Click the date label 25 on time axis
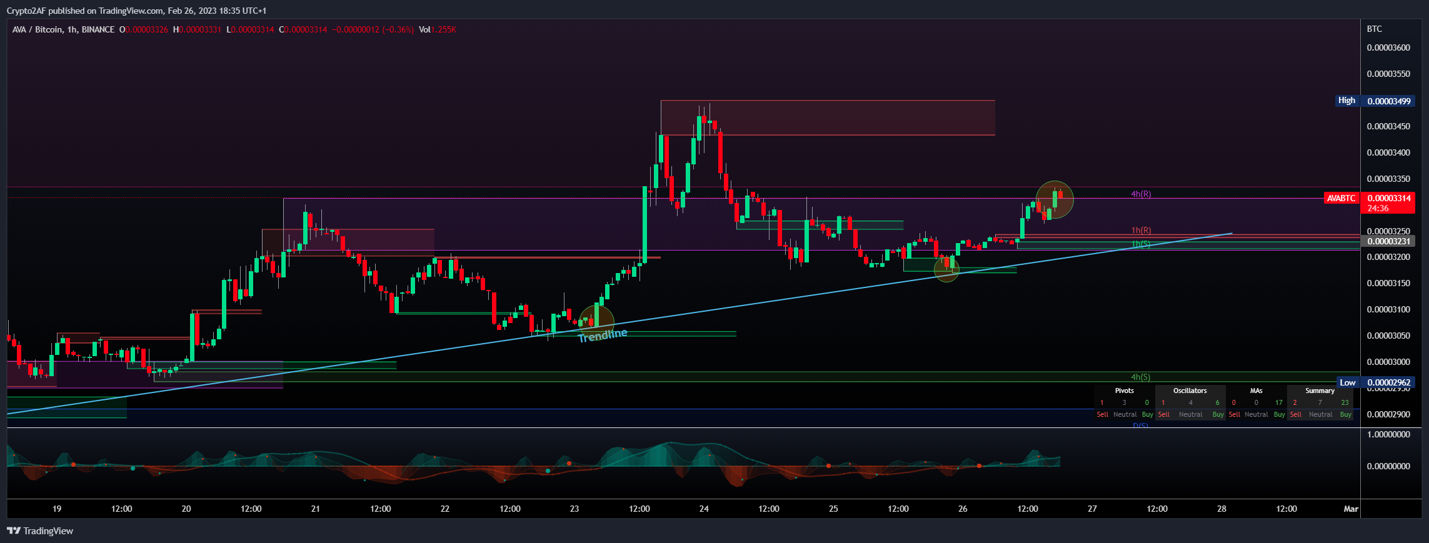Viewport: 1429px width, 543px height. 833,509
